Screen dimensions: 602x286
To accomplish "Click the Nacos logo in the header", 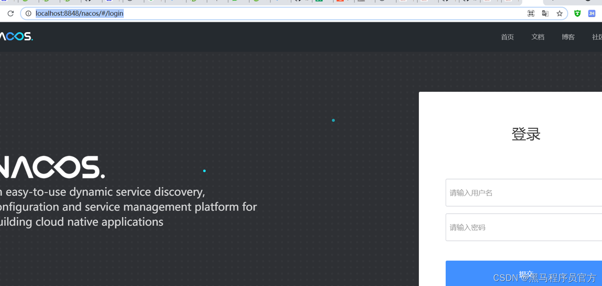I will tap(16, 37).
